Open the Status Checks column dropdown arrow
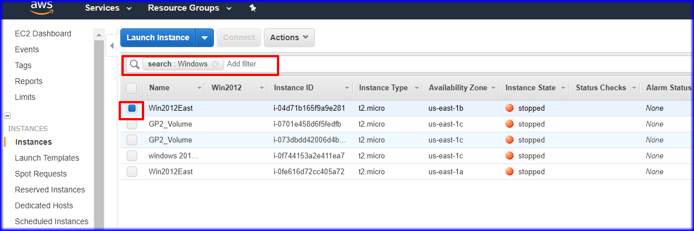Image resolution: width=694 pixels, height=231 pixels. click(633, 88)
